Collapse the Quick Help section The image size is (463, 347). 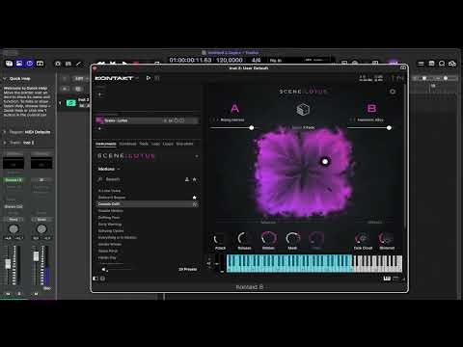click(x=5, y=78)
